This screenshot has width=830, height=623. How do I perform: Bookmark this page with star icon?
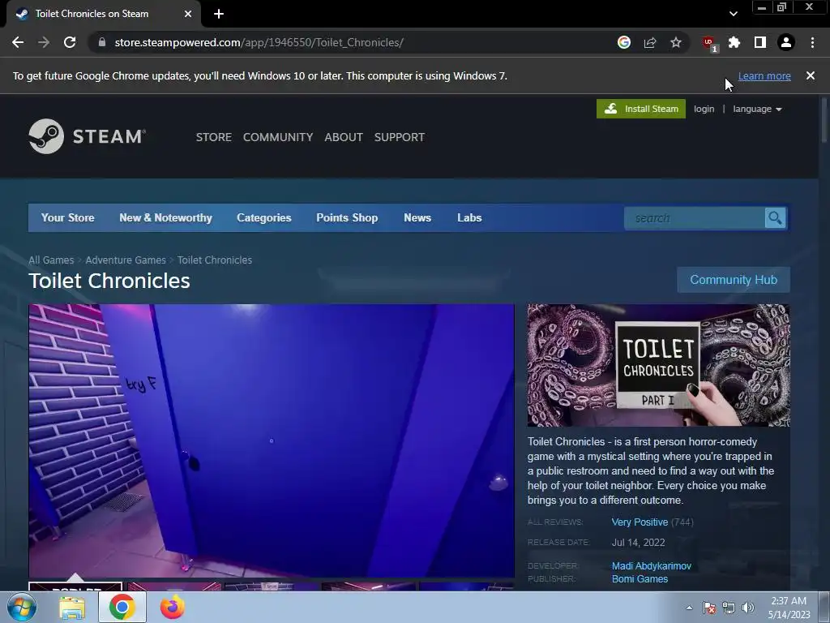pyautogui.click(x=676, y=42)
